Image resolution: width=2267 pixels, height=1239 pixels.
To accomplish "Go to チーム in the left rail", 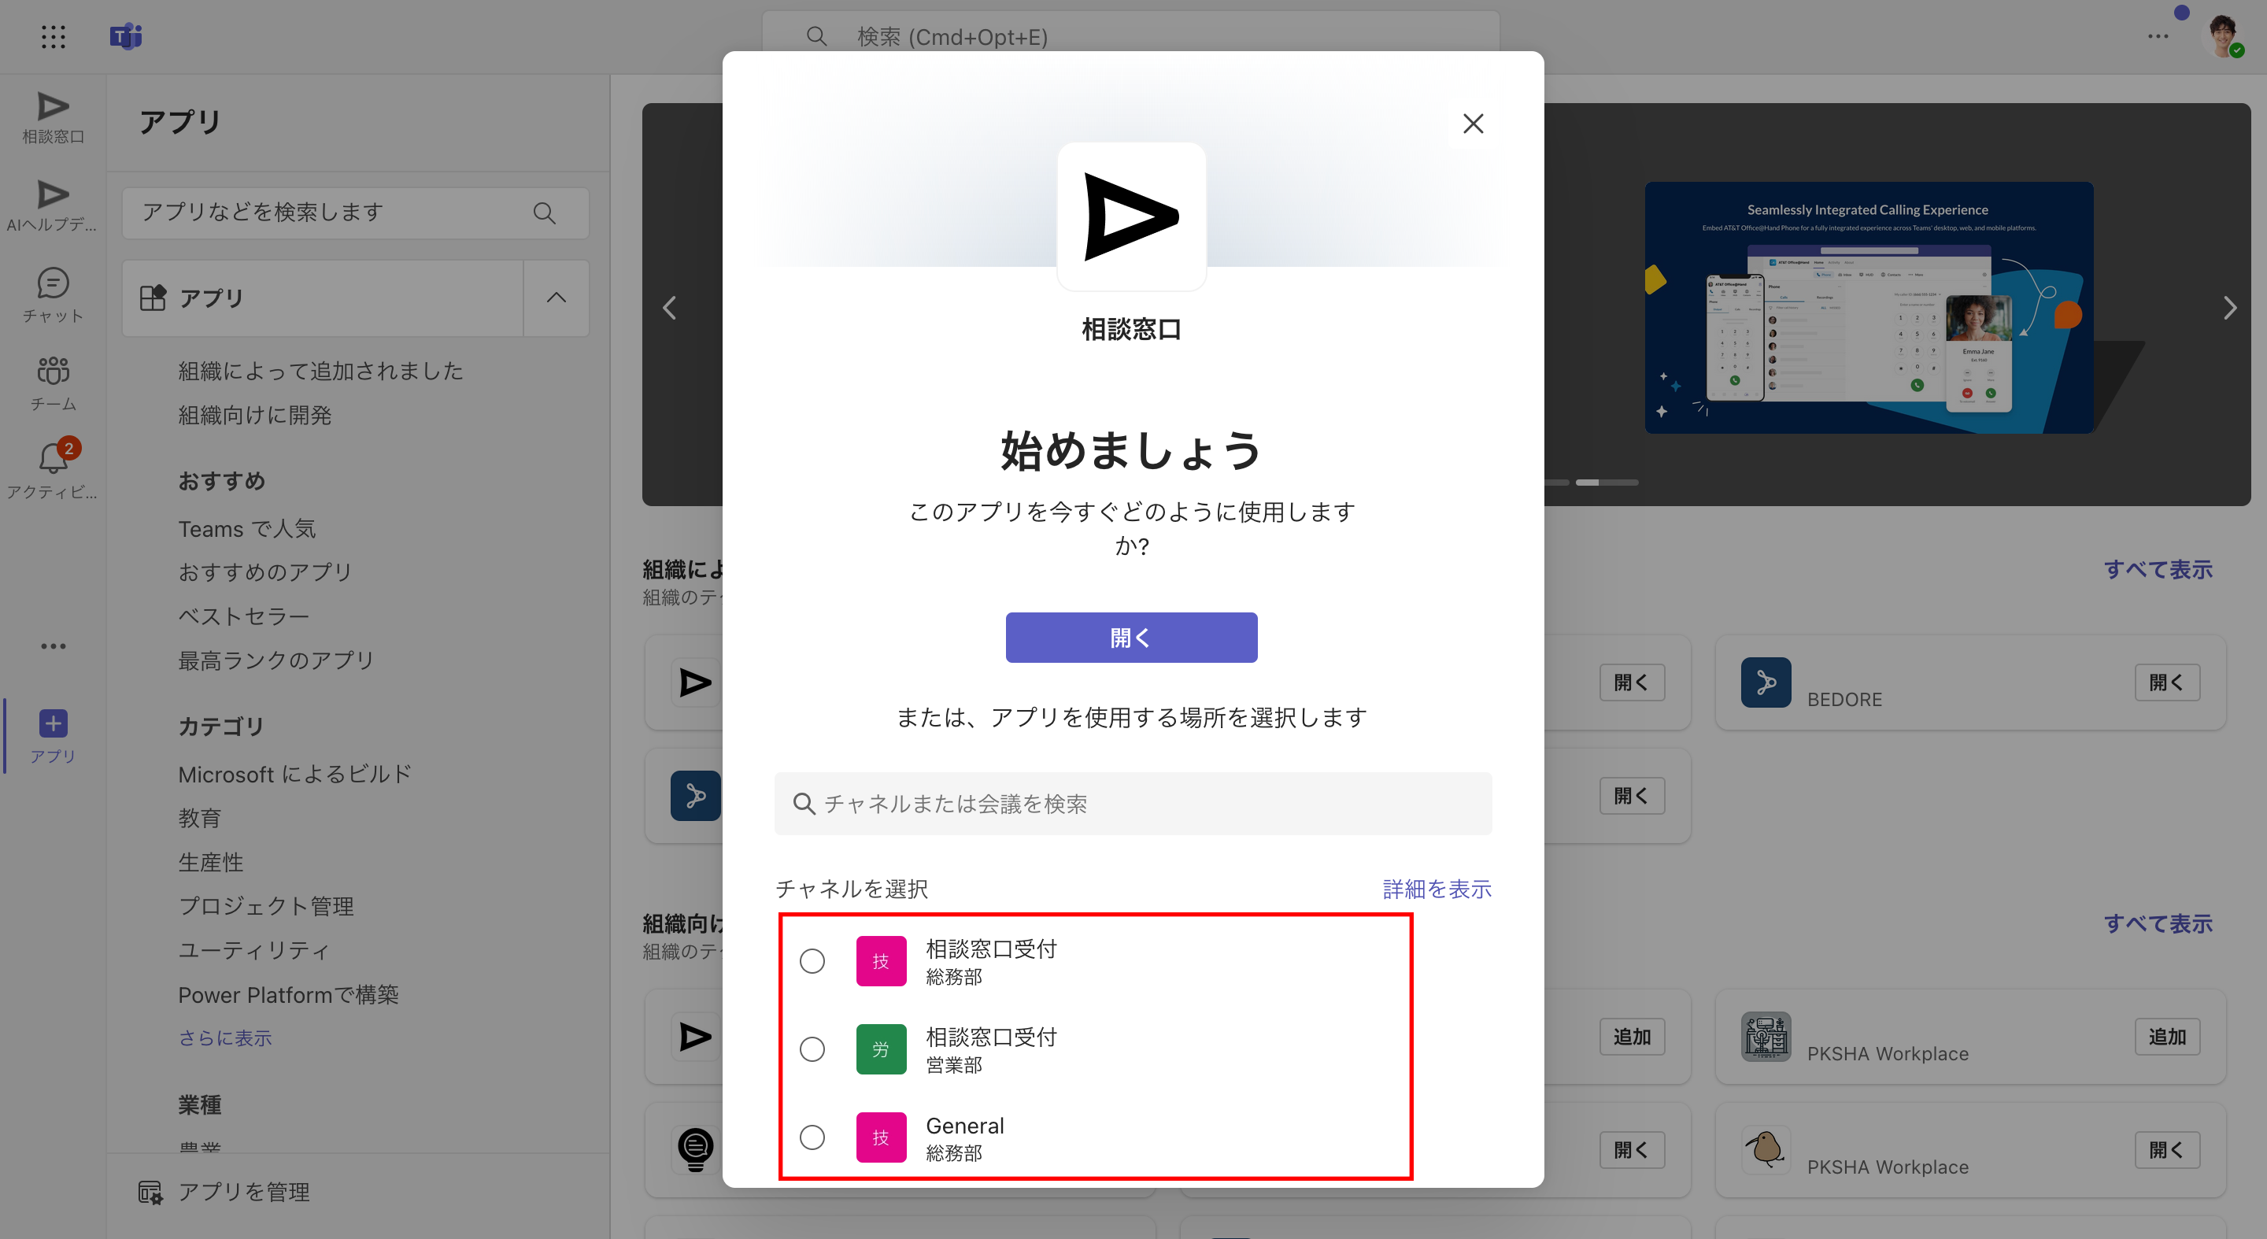I will point(53,383).
